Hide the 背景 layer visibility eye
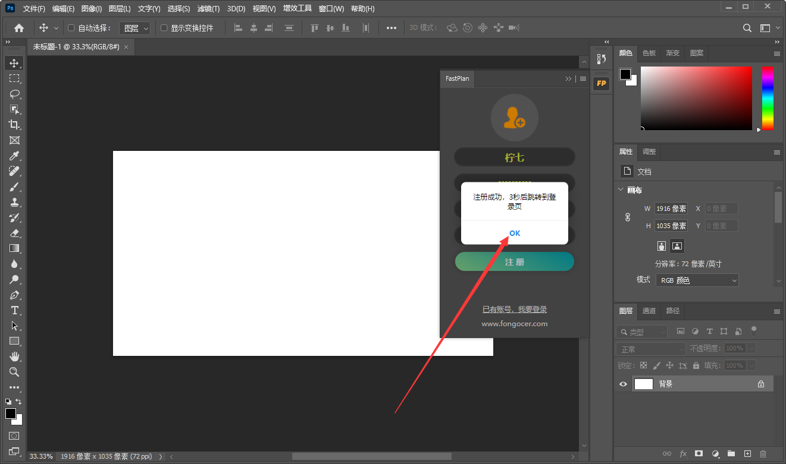 click(x=623, y=384)
